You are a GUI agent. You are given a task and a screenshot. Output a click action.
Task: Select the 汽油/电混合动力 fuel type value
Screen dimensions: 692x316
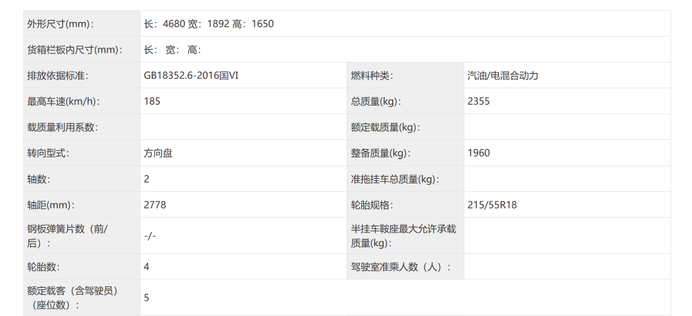tap(502, 76)
